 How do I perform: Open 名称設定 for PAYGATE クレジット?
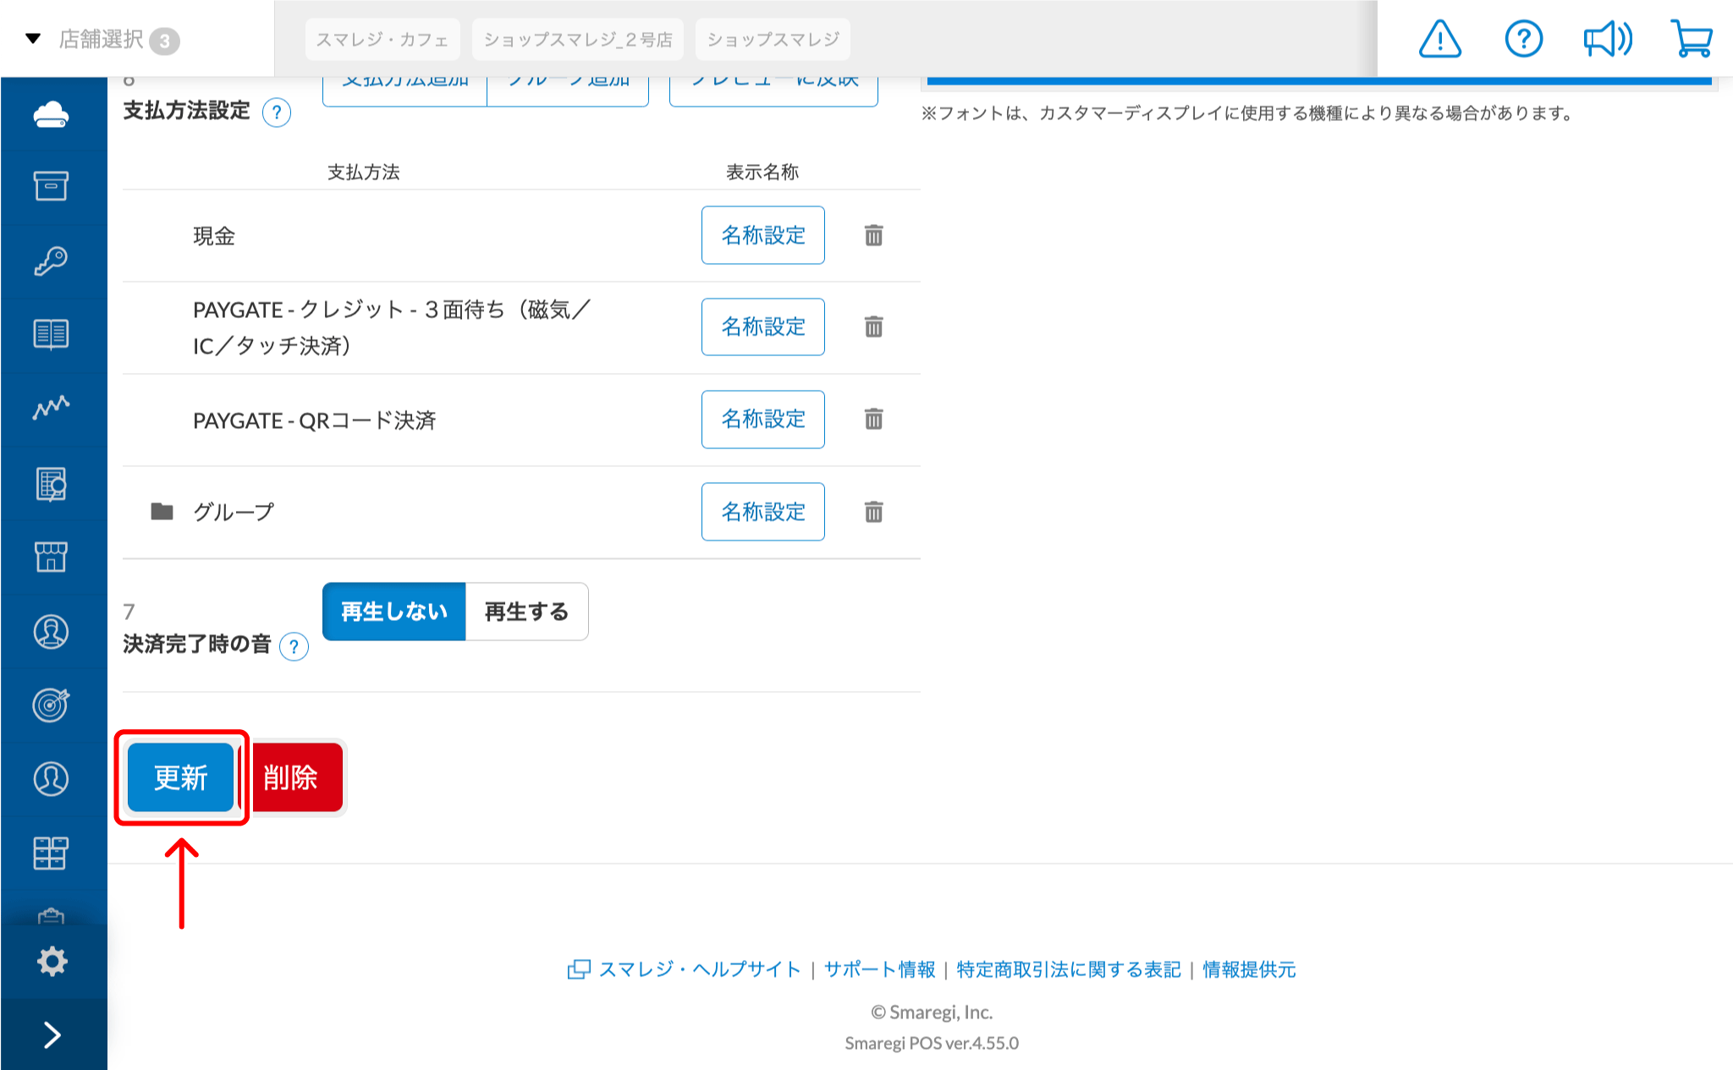click(762, 326)
